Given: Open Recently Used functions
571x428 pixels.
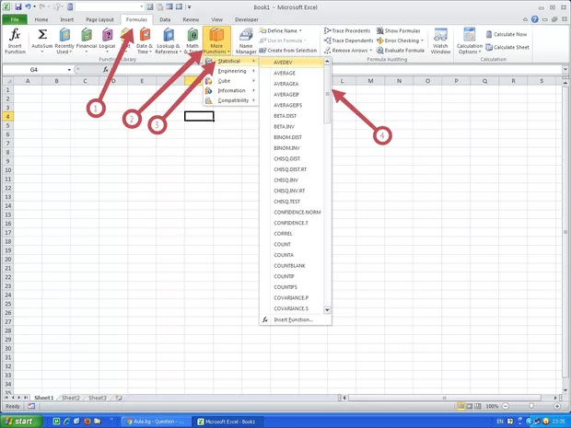Looking at the screenshot, I should coord(64,40).
